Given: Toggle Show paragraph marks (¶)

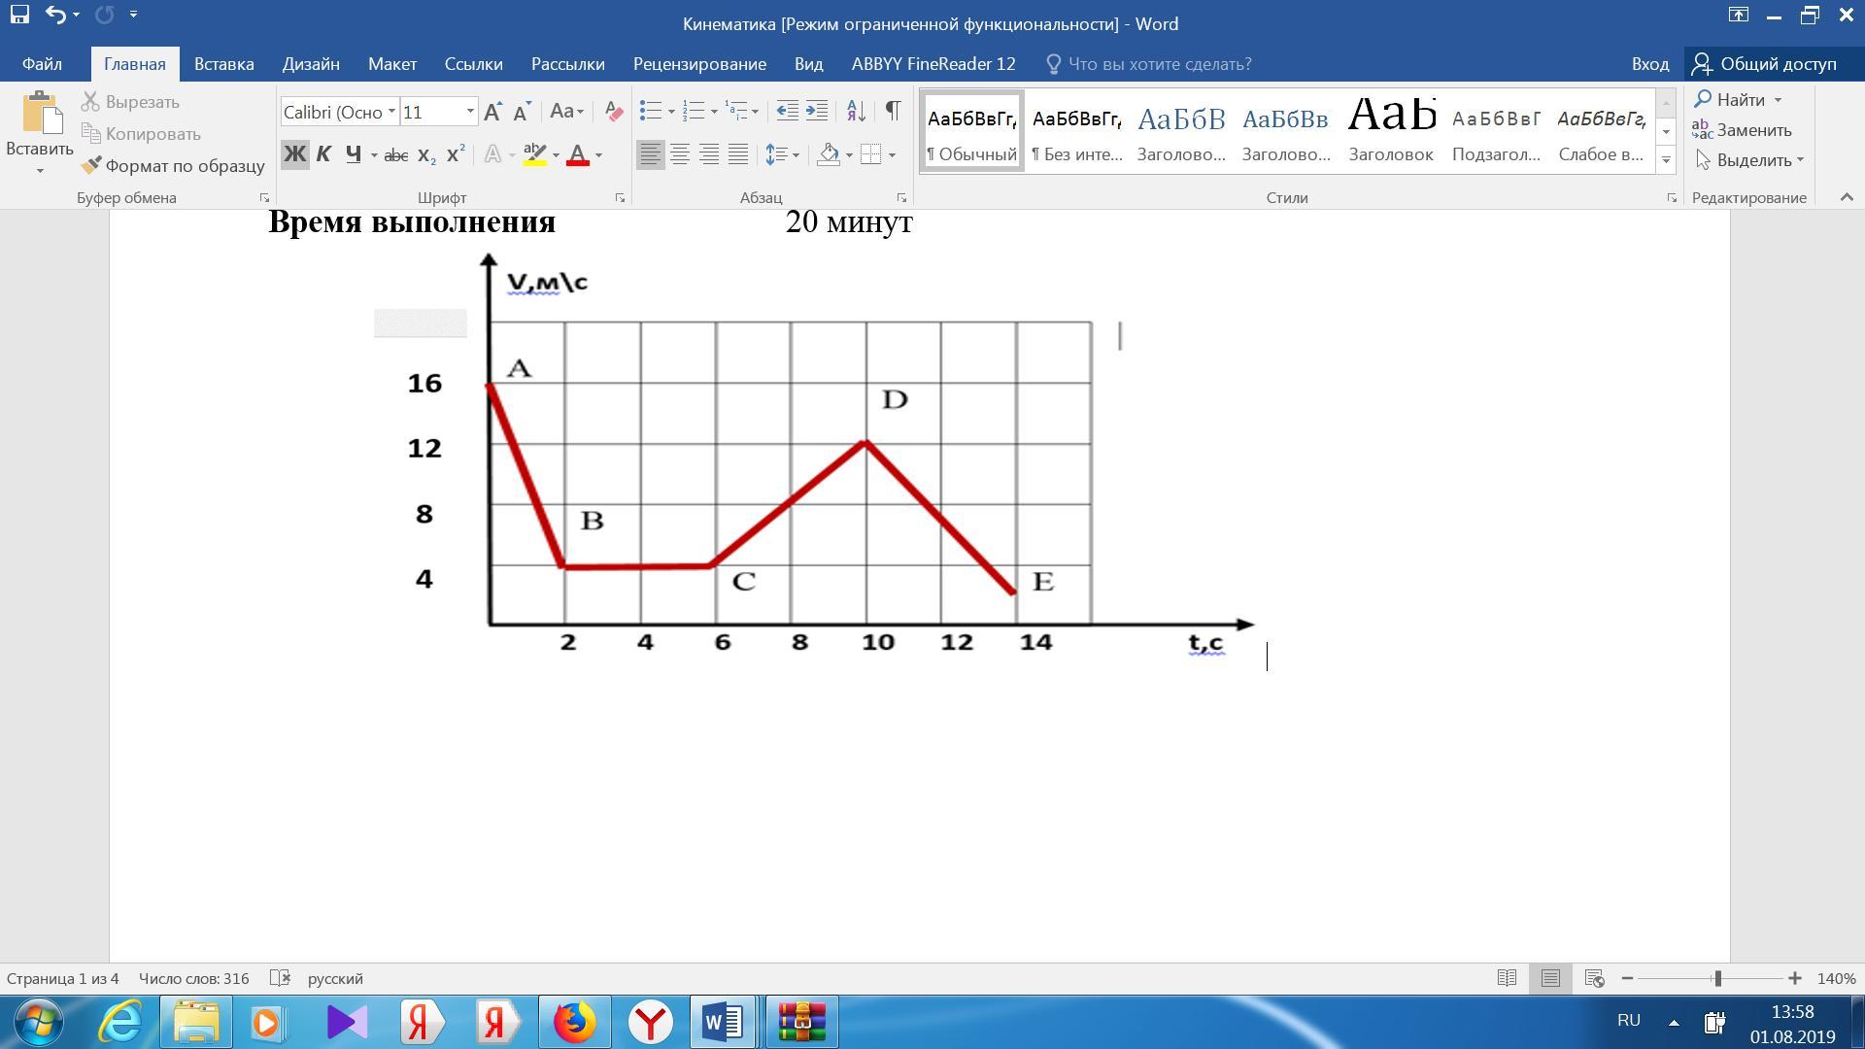Looking at the screenshot, I should [x=893, y=111].
